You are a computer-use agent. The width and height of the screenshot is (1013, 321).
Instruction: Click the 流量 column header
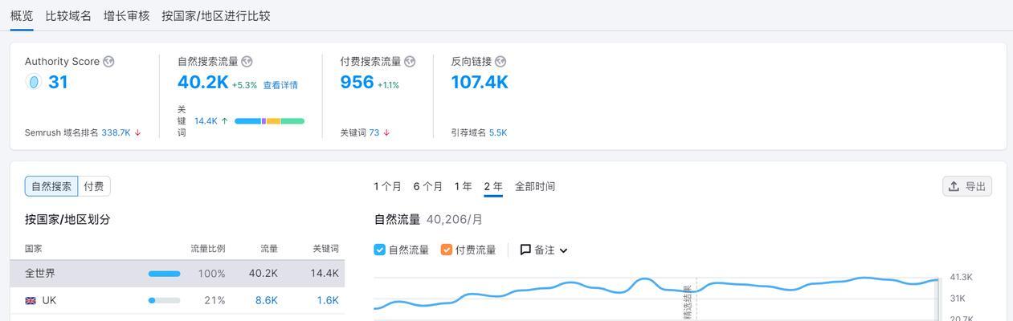click(269, 249)
